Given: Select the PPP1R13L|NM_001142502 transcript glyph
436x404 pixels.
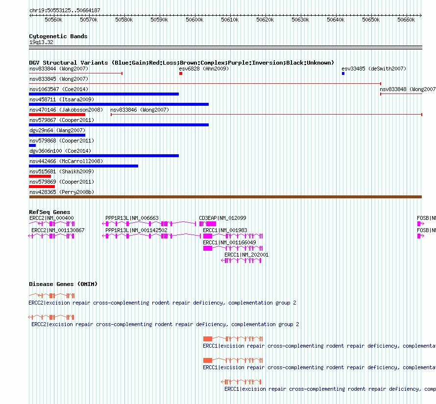Looking at the screenshot, I should [x=151, y=236].
